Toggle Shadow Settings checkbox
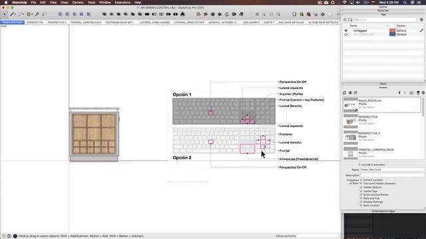Screen dimensions: 426x239 (361, 202)
